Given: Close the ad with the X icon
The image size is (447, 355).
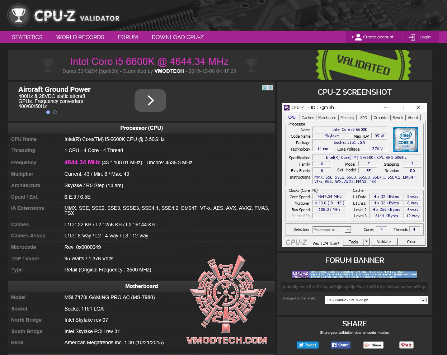Looking at the screenshot, I should point(270,88).
